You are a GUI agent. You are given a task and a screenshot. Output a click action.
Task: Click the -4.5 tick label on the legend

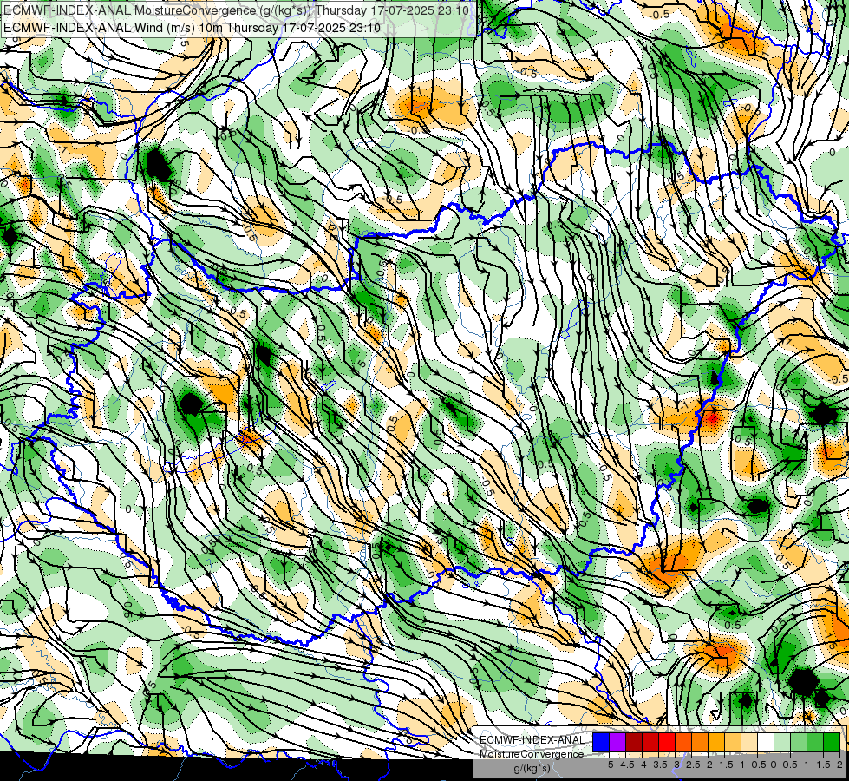[625, 765]
